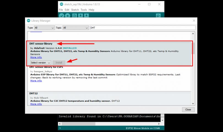Image resolution: width=223 pixels, height=132 pixels.
Task: Click ESP32 Wrover Module on COM9 status
Action: point(143,128)
